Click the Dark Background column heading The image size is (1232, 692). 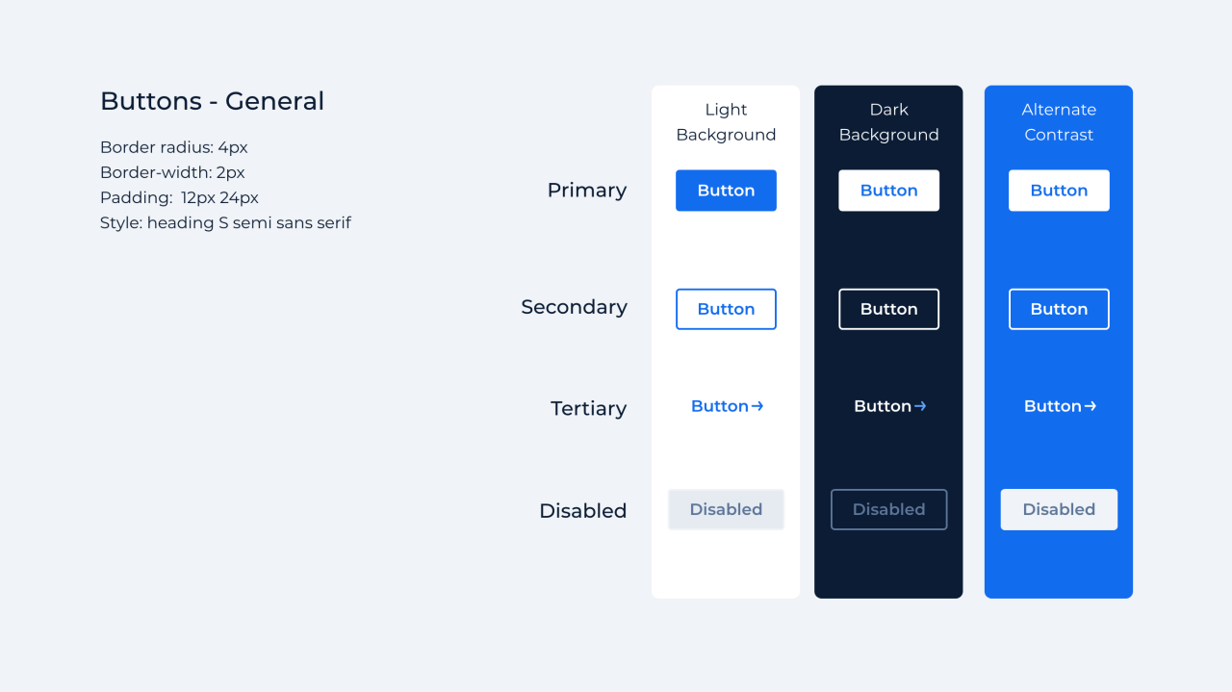tap(888, 122)
